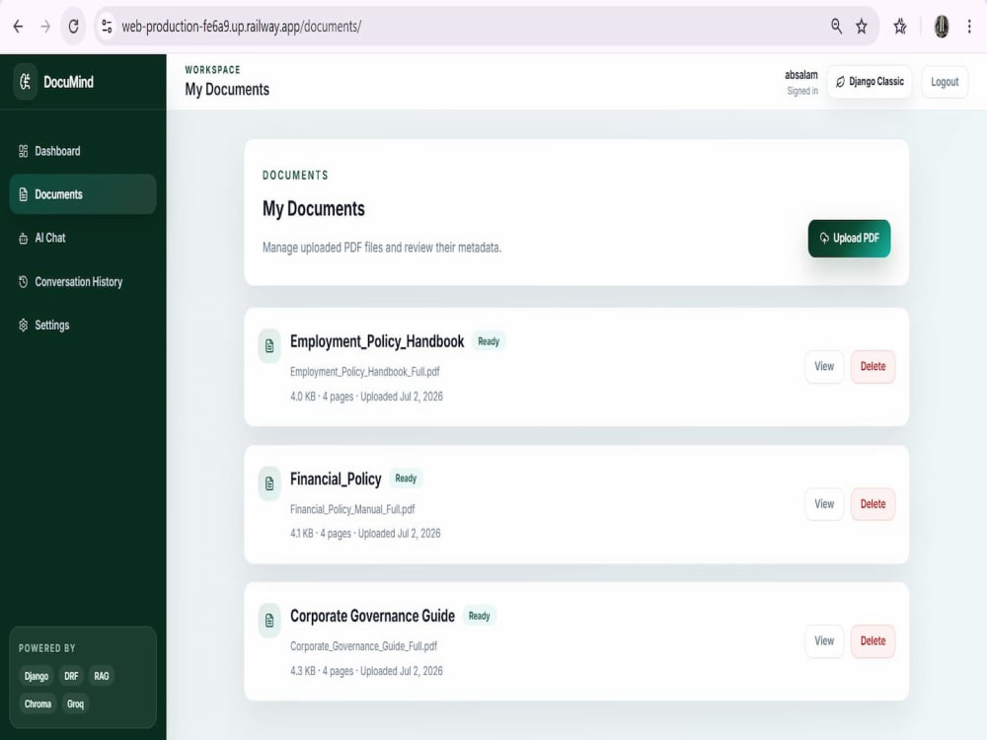Click the cloud upload icon on Upload PDF

[x=824, y=238]
